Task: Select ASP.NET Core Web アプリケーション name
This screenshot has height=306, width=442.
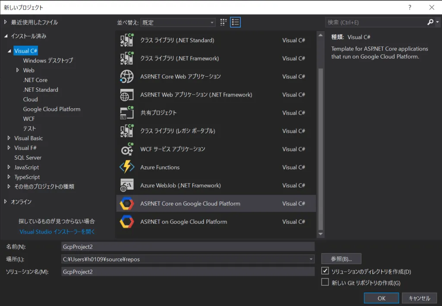Action: 181,77
